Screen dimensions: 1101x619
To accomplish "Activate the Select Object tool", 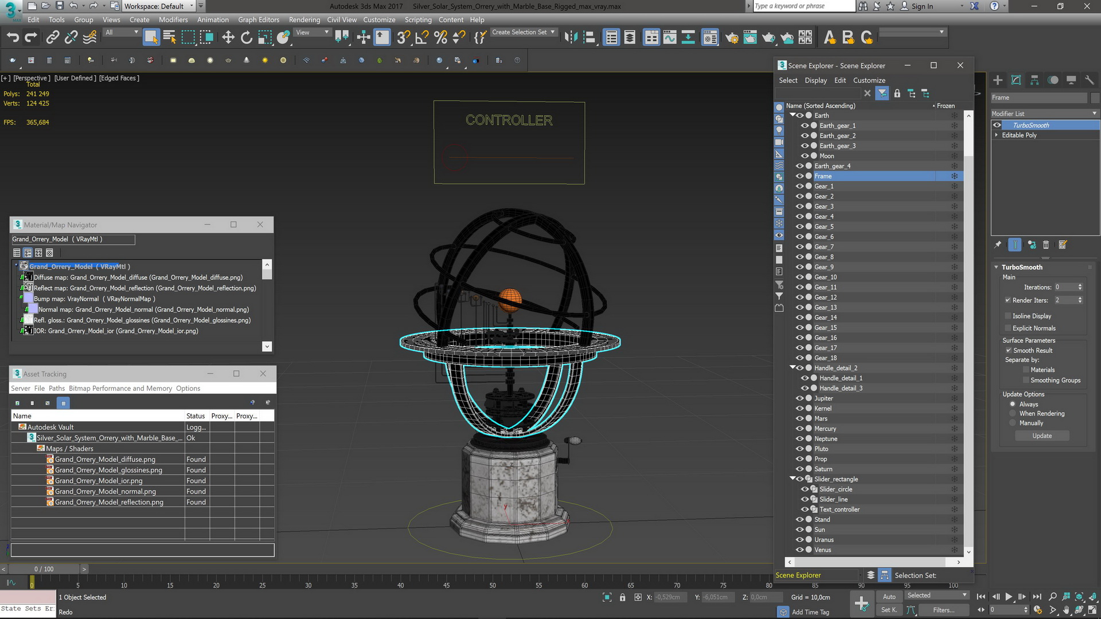I will (151, 38).
